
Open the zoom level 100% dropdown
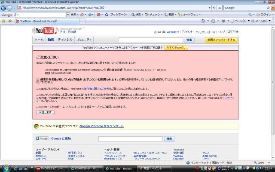pyautogui.click(x=269, y=163)
